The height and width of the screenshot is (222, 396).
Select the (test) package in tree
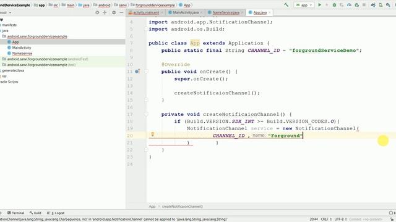coord(41,65)
